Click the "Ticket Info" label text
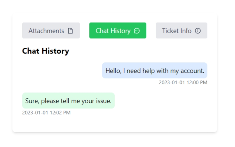The image size is (235, 147). coord(177,31)
